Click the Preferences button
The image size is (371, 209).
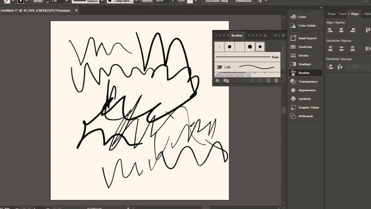tap(243, 1)
